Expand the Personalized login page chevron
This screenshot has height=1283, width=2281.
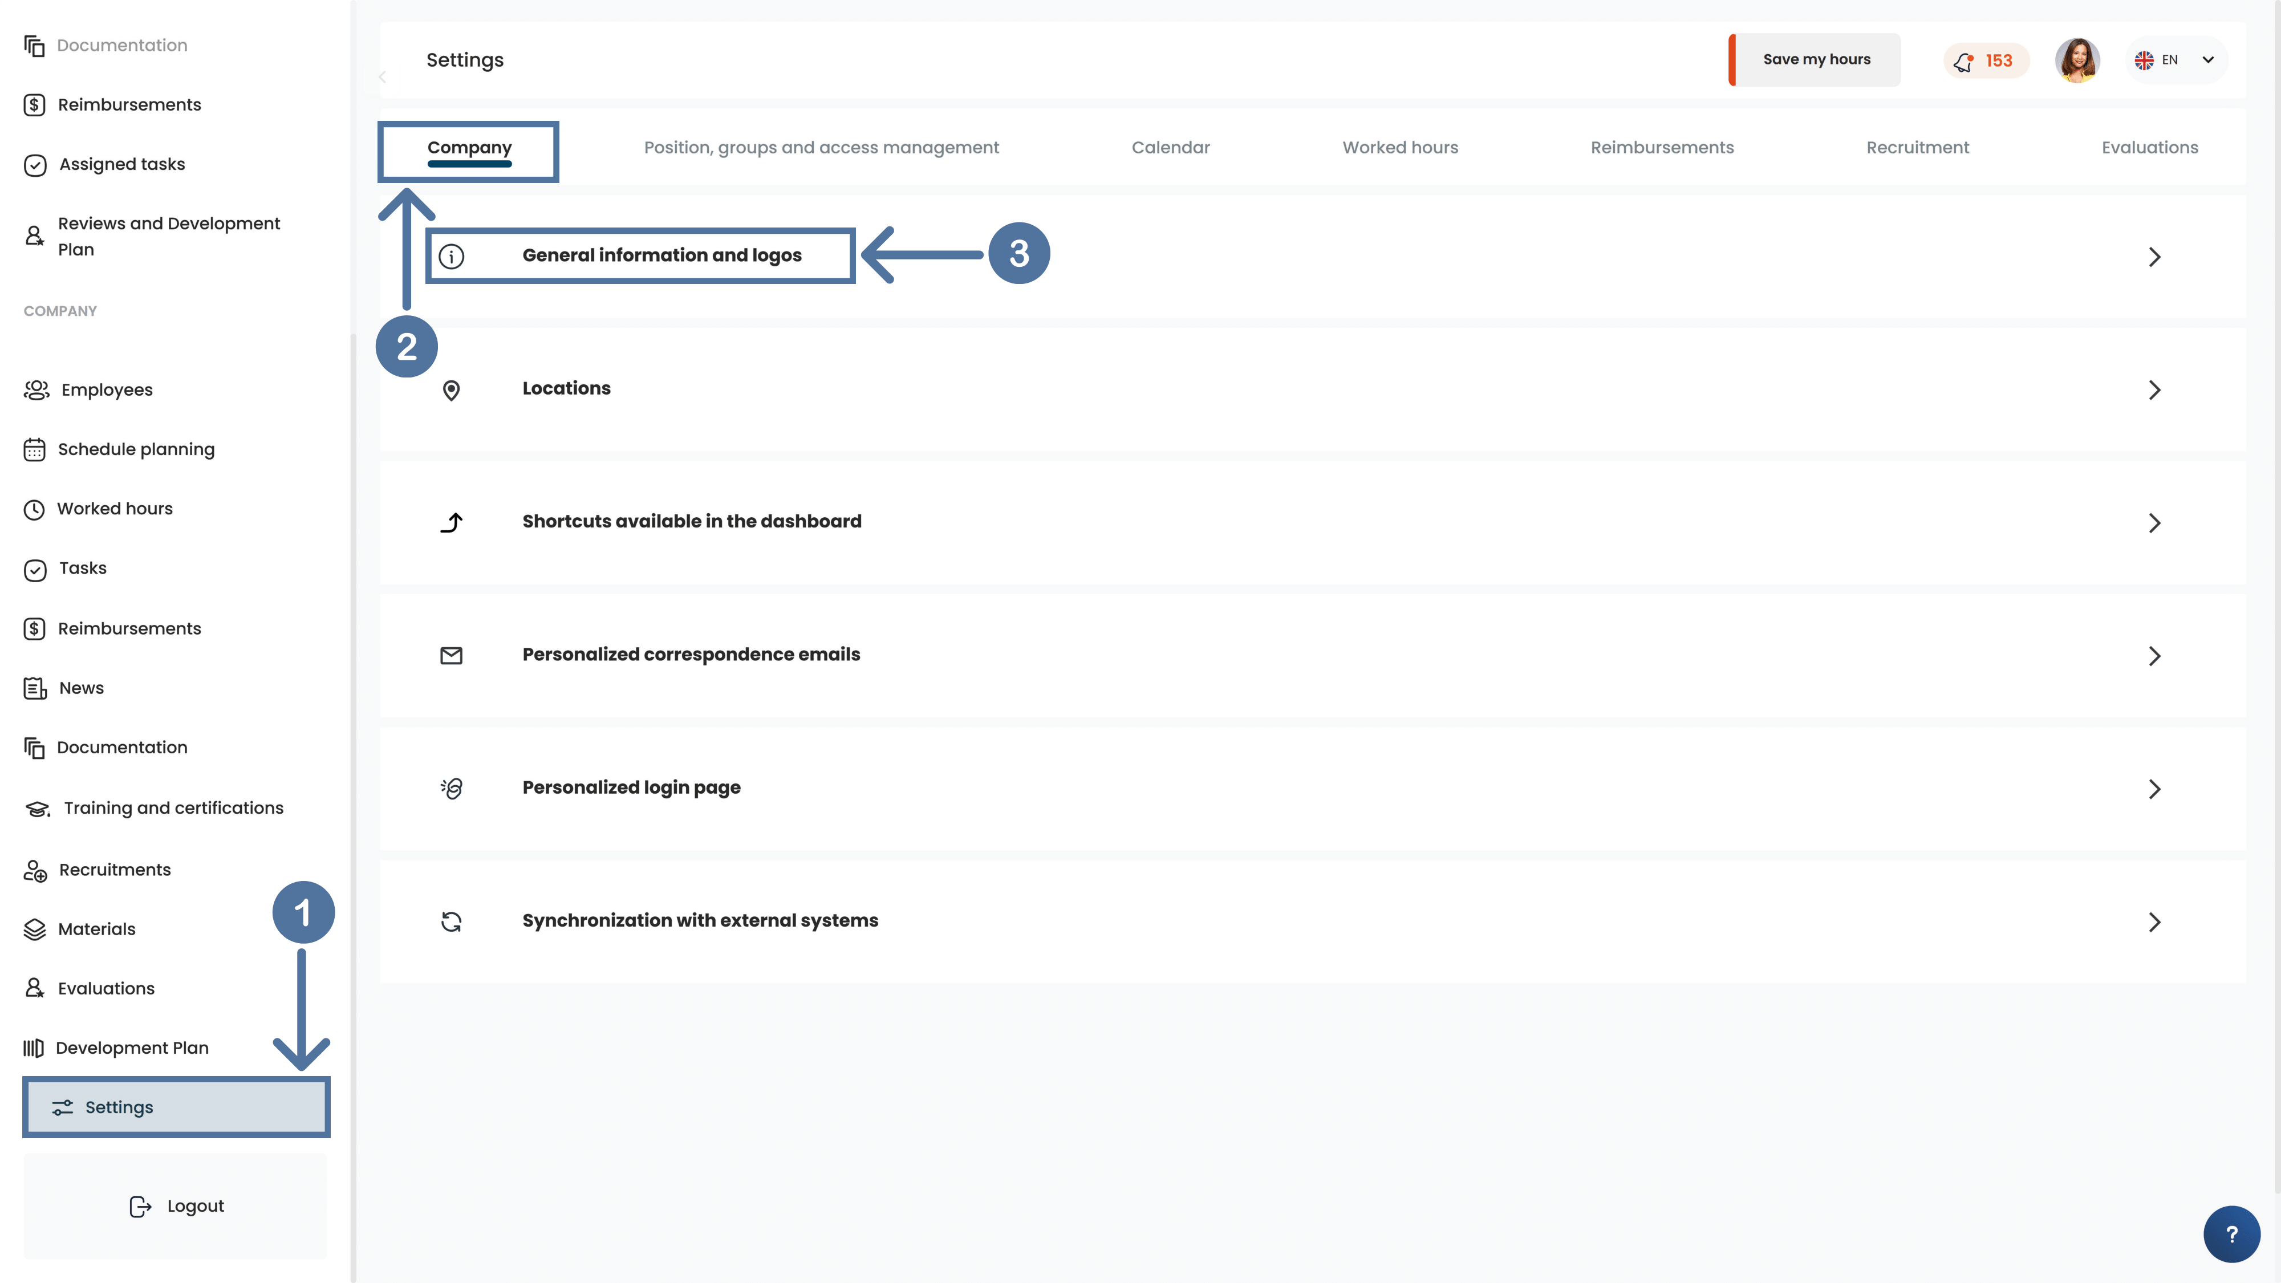pyautogui.click(x=2154, y=789)
